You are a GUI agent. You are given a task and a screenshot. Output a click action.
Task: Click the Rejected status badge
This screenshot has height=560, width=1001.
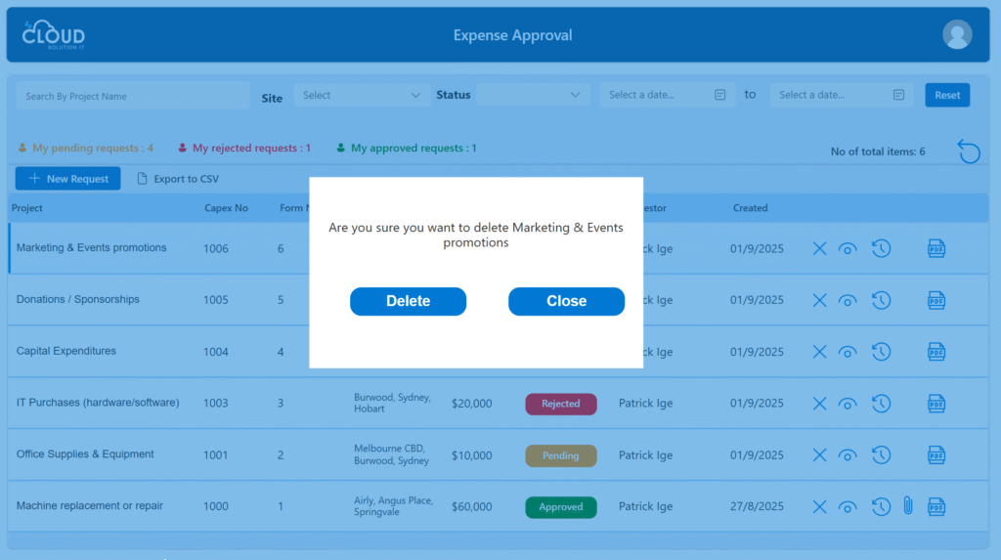[560, 404]
